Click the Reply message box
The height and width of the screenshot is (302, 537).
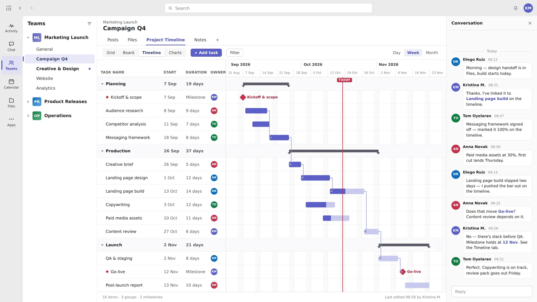point(492,292)
